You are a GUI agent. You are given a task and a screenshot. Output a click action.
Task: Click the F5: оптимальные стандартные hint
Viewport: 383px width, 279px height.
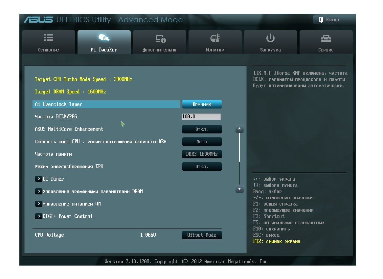[x=288, y=222]
